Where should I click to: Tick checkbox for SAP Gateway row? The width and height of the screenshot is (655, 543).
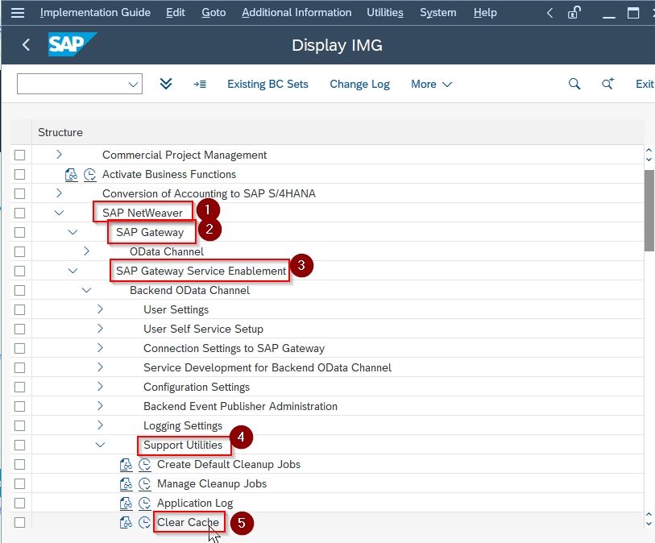pos(19,232)
